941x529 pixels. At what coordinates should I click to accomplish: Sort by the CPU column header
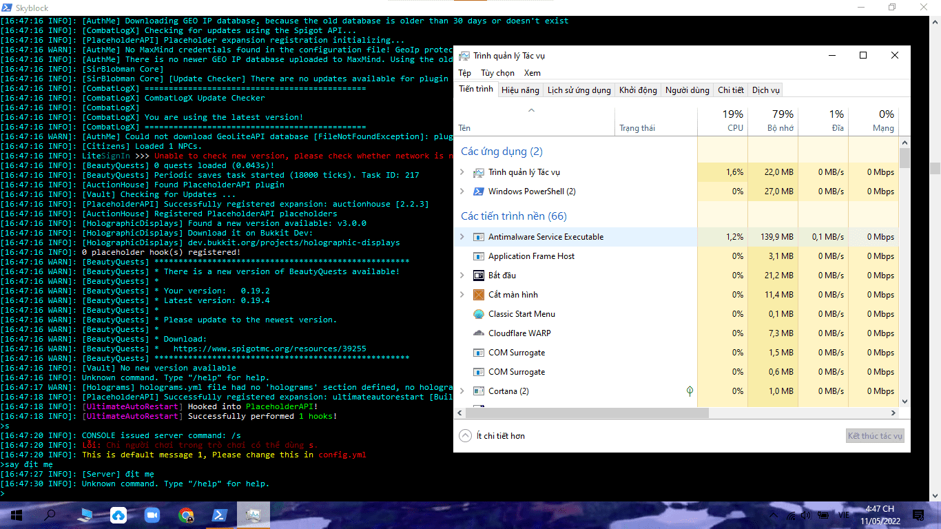(x=723, y=121)
